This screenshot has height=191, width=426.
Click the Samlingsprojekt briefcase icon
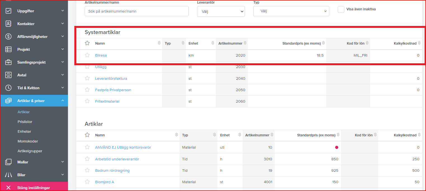tap(8, 62)
